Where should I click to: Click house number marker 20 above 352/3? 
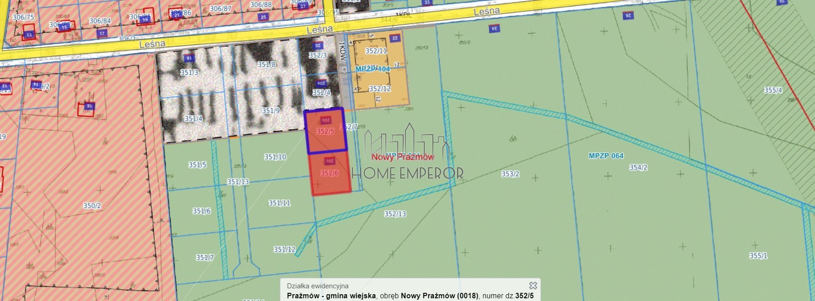coord(318,45)
